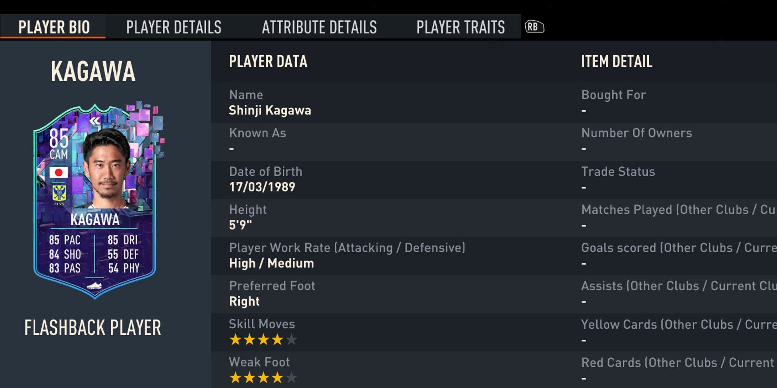Screen dimensions: 777x388
Task: Click the STVV club badge on card
Action: 59,193
